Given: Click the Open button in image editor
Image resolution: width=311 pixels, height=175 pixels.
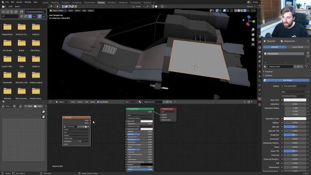Looking at the screenshot, I should click(x=38, y=106).
